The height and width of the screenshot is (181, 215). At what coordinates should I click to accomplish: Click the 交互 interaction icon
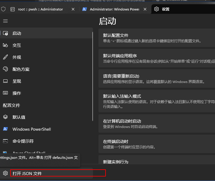coord(5,45)
